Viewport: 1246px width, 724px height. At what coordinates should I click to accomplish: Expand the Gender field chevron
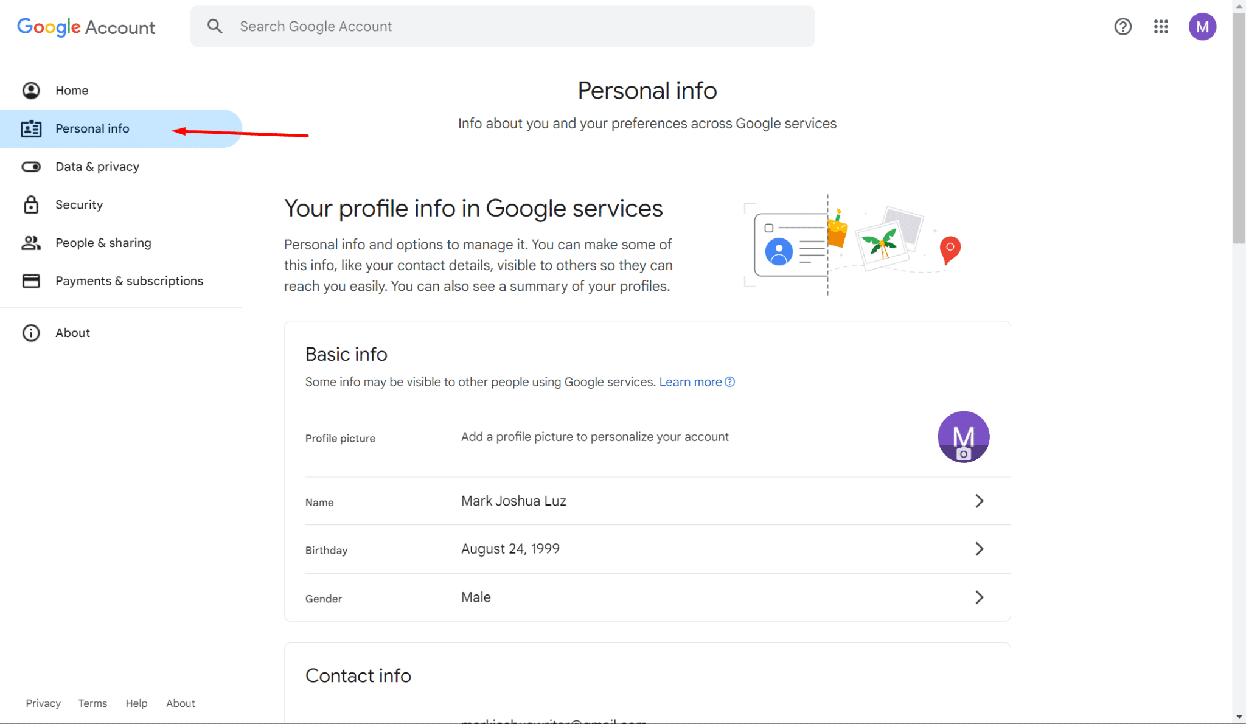(978, 597)
